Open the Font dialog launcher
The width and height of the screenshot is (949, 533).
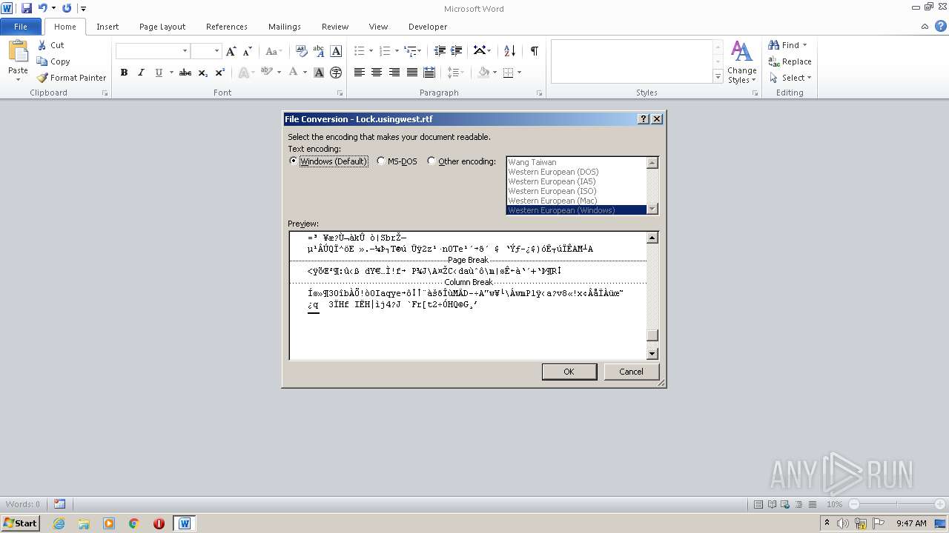(x=340, y=93)
